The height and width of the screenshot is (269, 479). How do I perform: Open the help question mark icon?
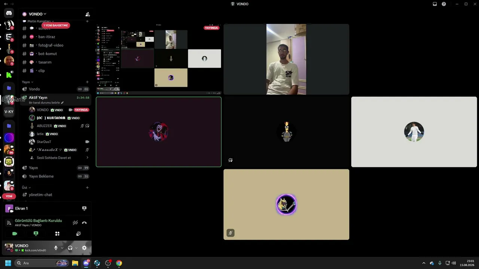(444, 4)
